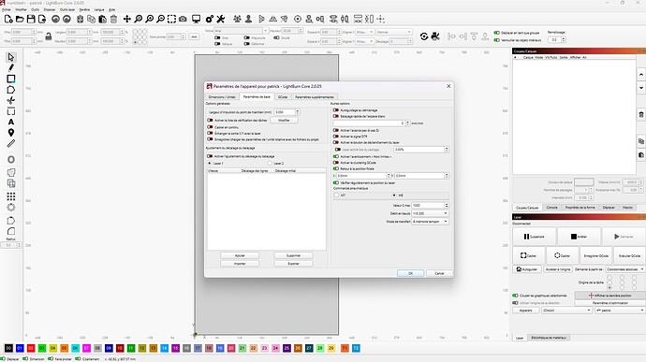646x362 pixels.
Task: Click the delete layer trash icon in right panel
Action: pos(641,114)
